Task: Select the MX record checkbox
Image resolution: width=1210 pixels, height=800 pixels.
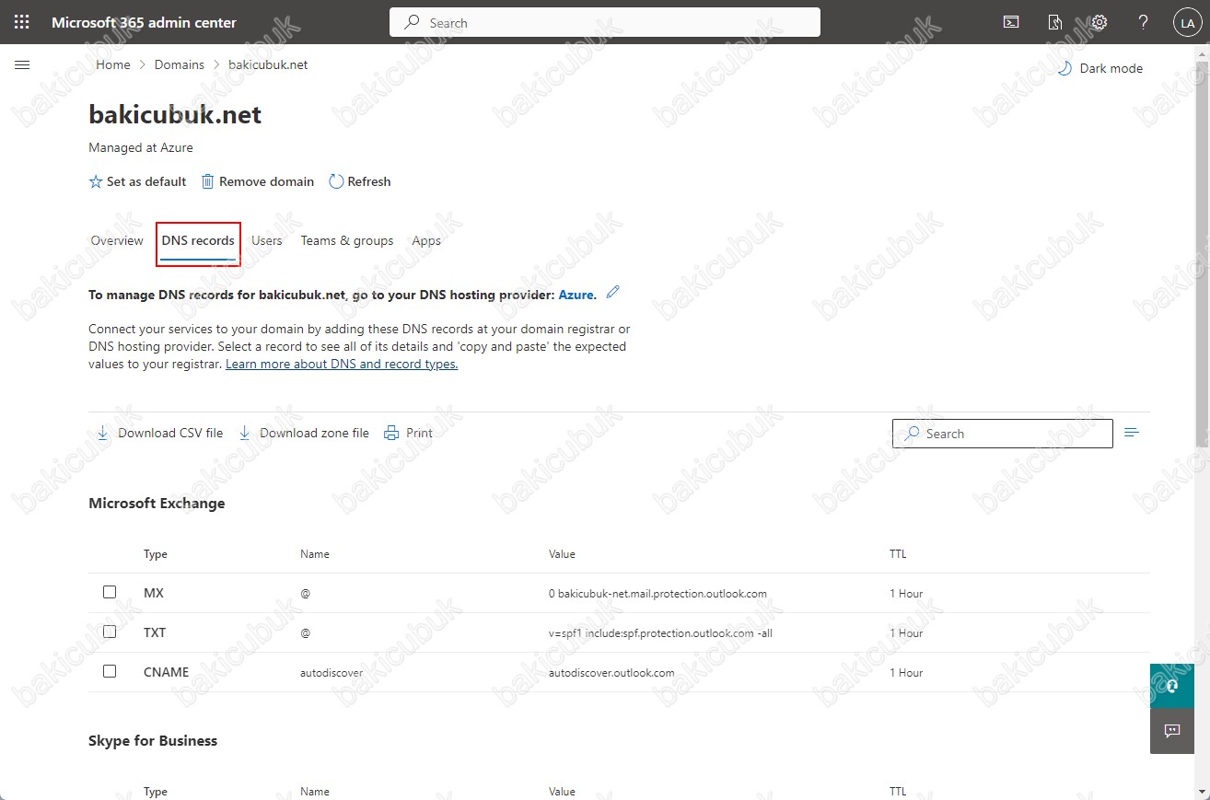Action: pos(110,592)
